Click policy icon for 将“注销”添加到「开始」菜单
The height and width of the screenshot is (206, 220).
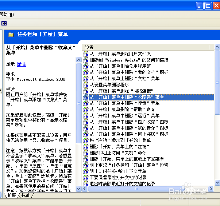click(x=86, y=140)
